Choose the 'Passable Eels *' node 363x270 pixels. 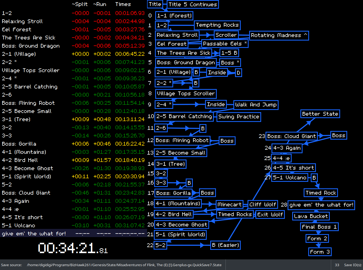tap(225, 44)
